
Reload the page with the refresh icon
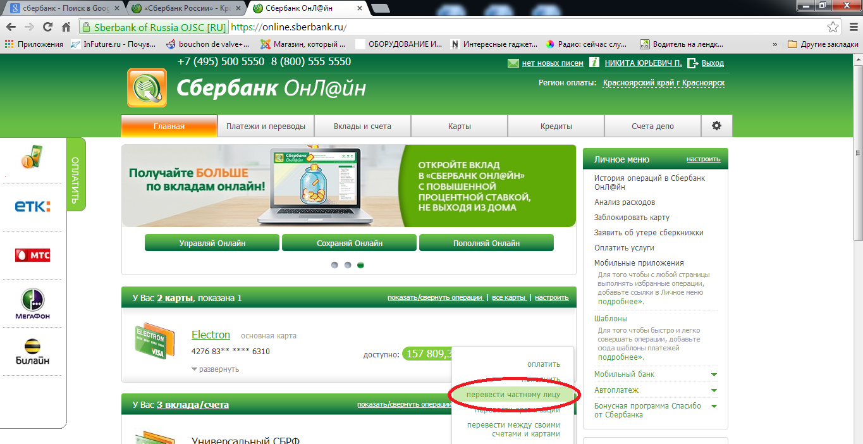pos(47,27)
